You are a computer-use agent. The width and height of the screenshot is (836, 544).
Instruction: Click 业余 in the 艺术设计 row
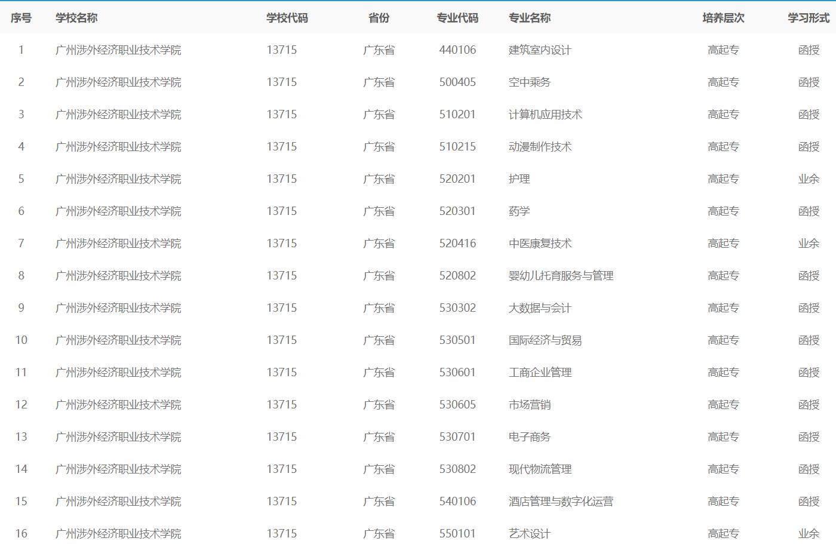coord(809,534)
